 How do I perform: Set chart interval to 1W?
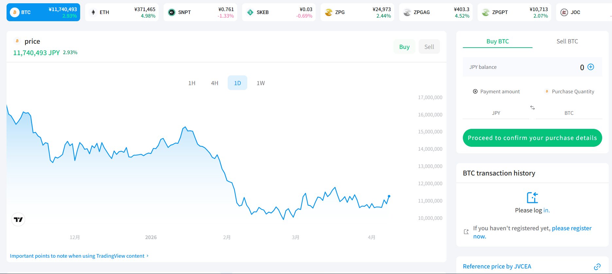pyautogui.click(x=261, y=83)
